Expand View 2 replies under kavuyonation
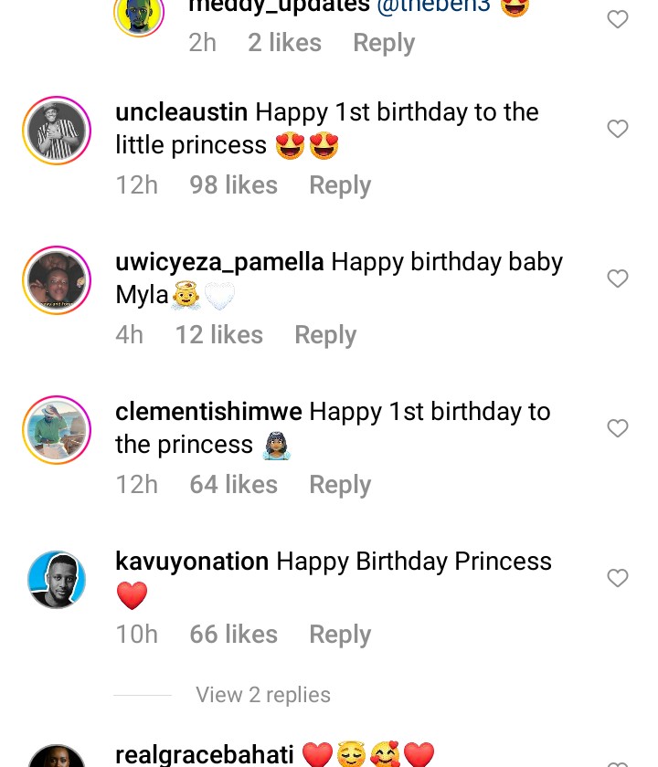 (x=263, y=695)
